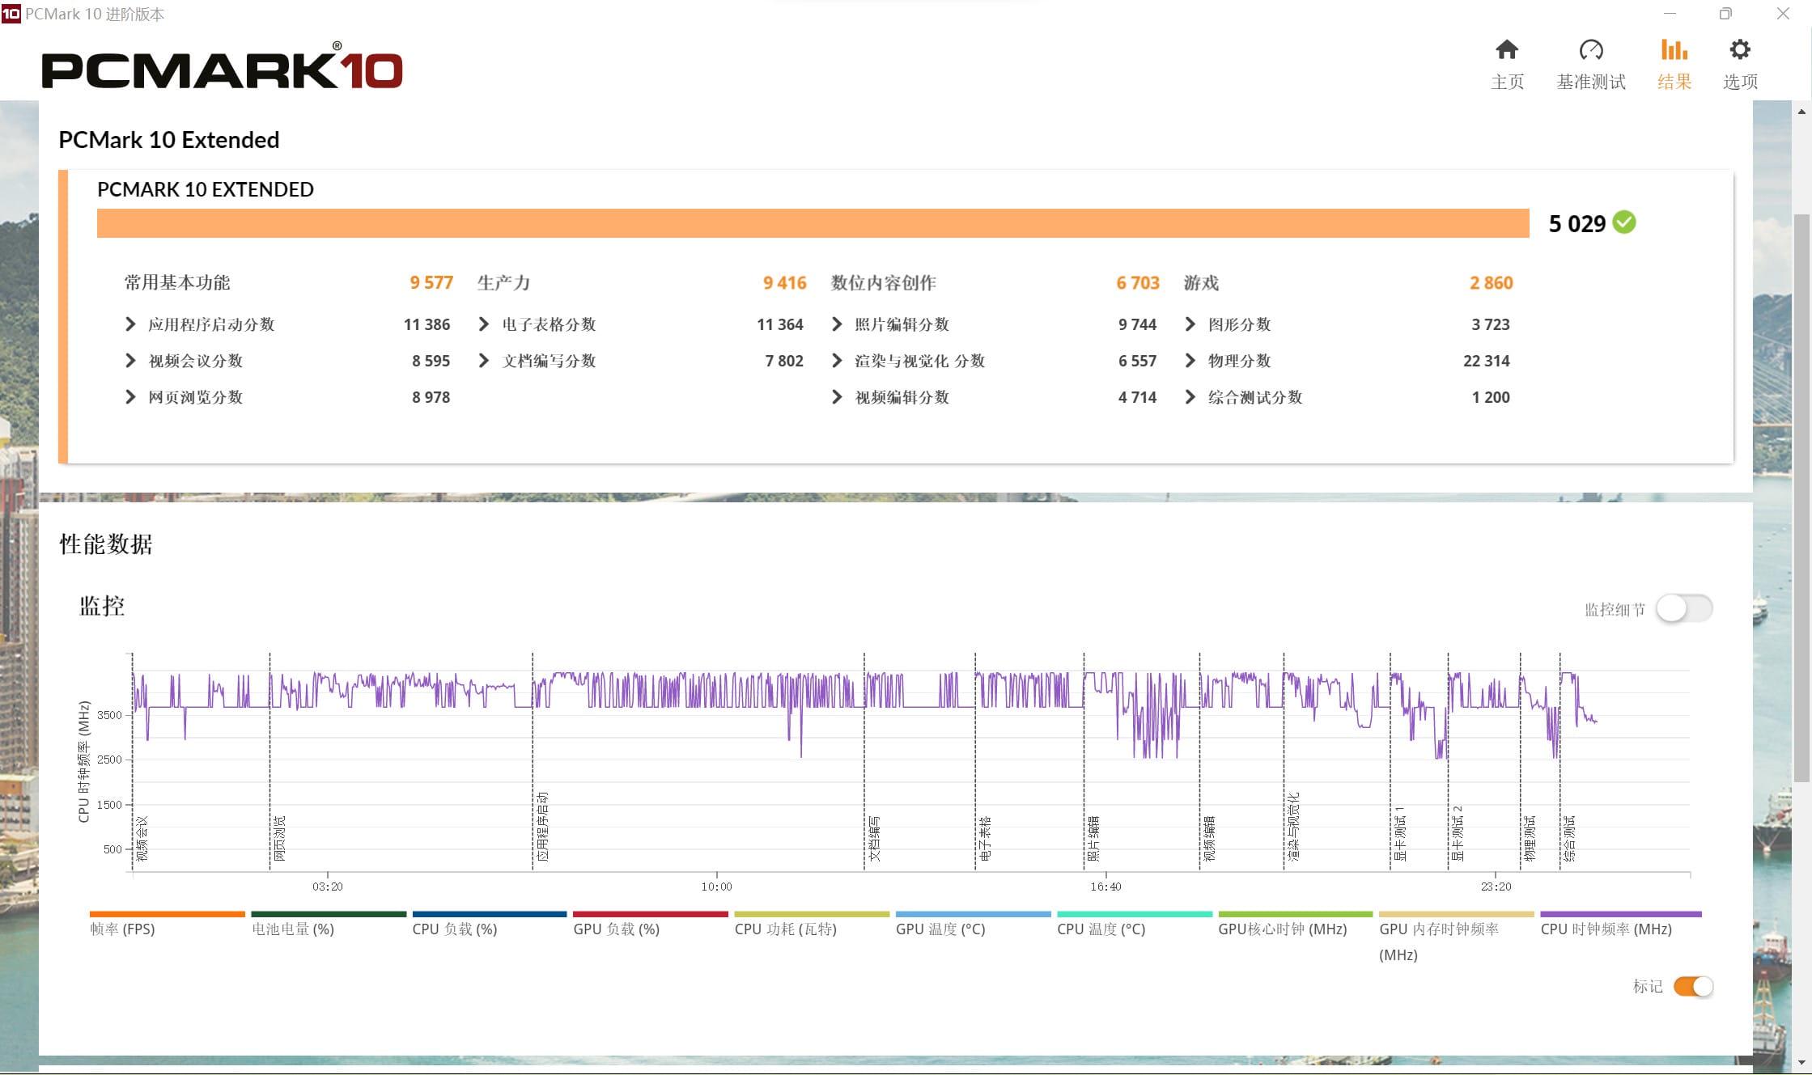Click the green validation checkmark beside 5 029
Image resolution: width=1812 pixels, height=1075 pixels.
tap(1624, 222)
